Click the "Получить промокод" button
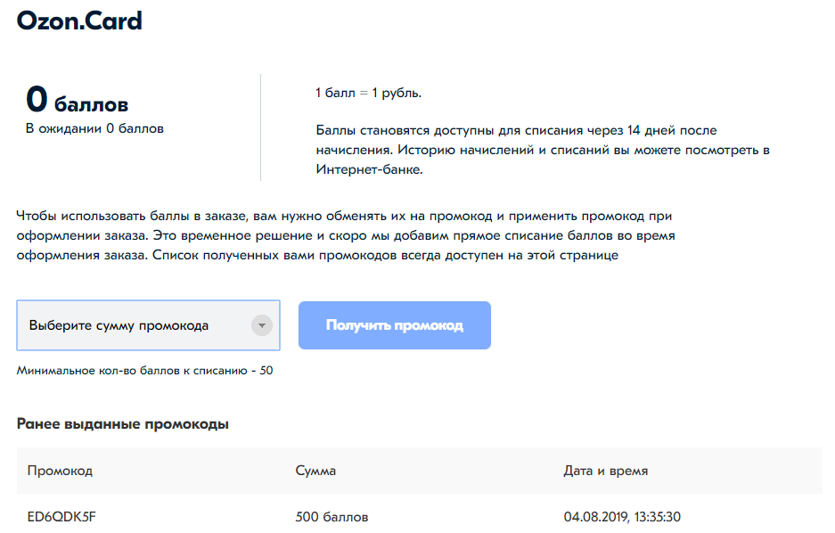This screenshot has width=835, height=533. click(395, 325)
